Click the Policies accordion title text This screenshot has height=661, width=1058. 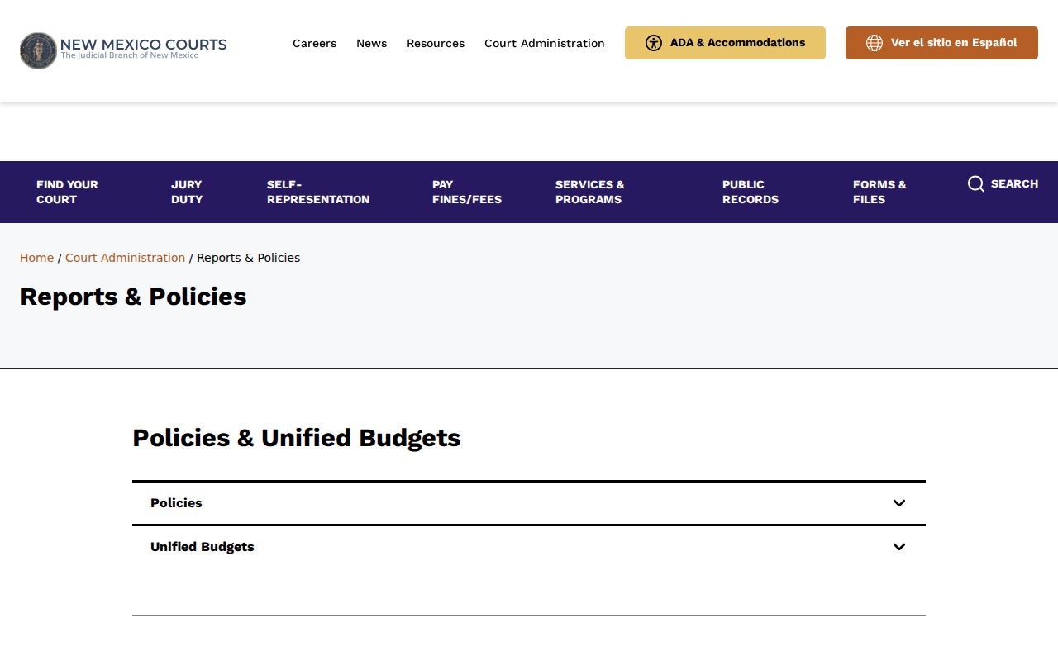pyautogui.click(x=176, y=503)
